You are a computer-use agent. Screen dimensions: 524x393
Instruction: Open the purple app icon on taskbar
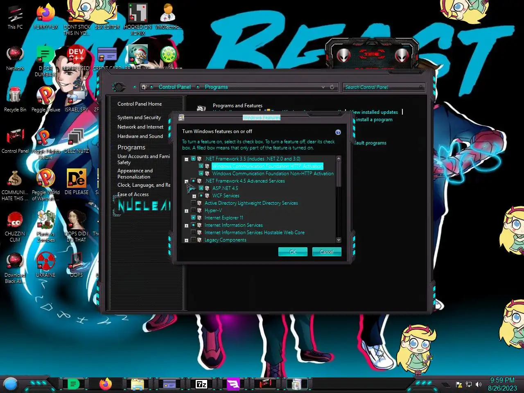(x=233, y=384)
